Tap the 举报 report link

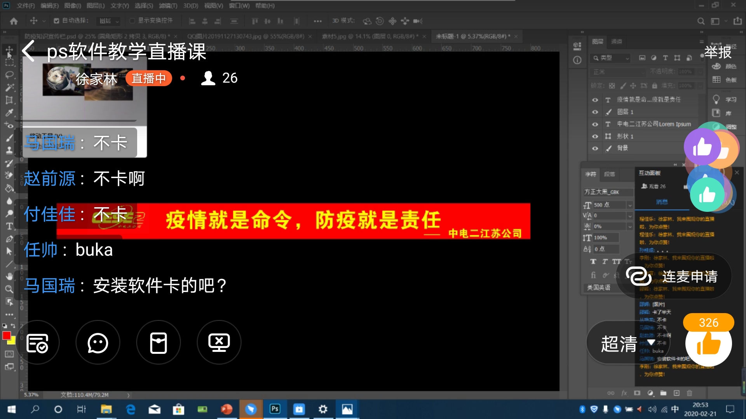point(717,52)
